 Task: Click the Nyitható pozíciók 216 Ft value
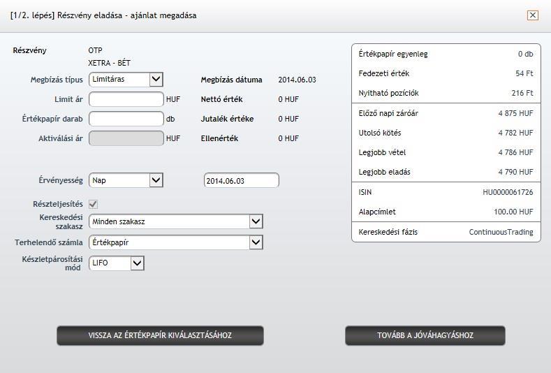click(x=522, y=93)
